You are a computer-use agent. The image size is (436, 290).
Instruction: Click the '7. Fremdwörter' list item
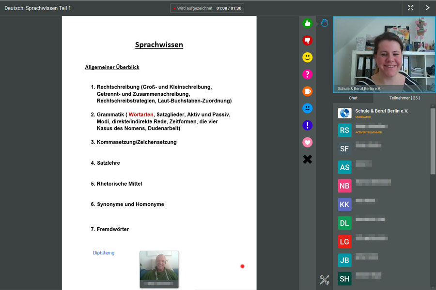[110, 229]
